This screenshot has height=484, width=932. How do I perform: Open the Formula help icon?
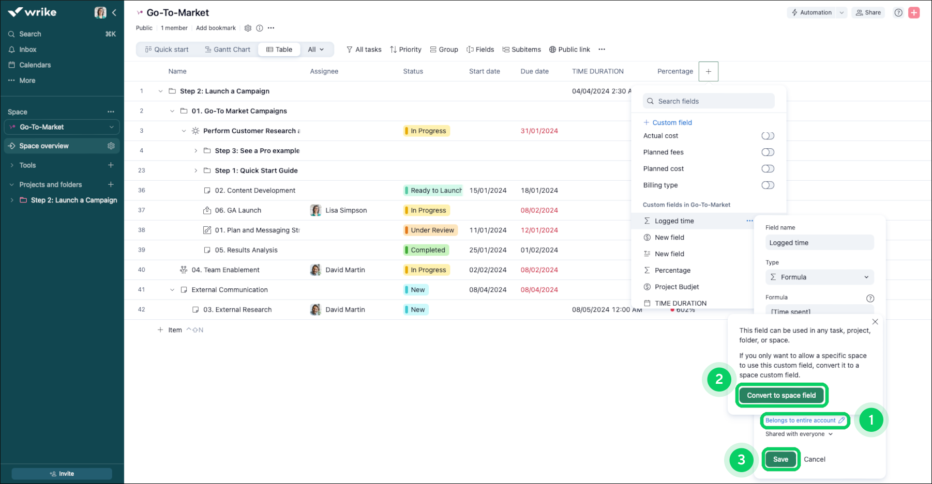coord(870,298)
